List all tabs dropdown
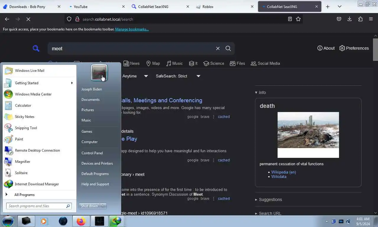 pos(340,7)
